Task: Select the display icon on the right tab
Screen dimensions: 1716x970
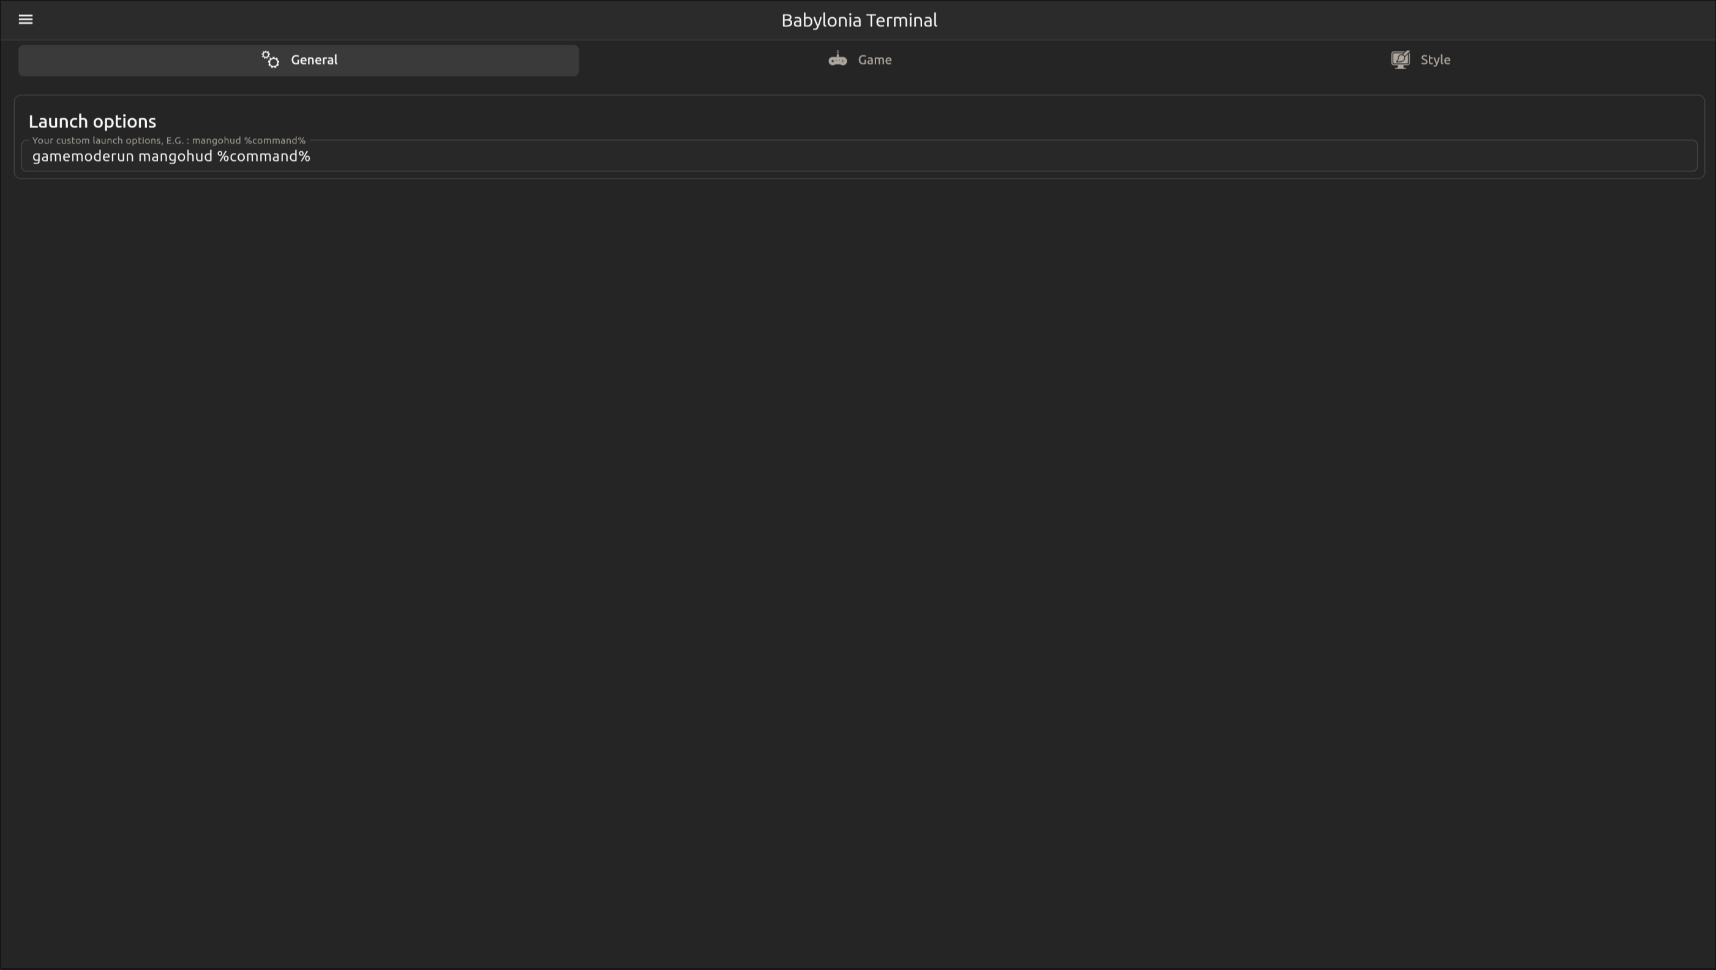Action: pyautogui.click(x=1401, y=59)
